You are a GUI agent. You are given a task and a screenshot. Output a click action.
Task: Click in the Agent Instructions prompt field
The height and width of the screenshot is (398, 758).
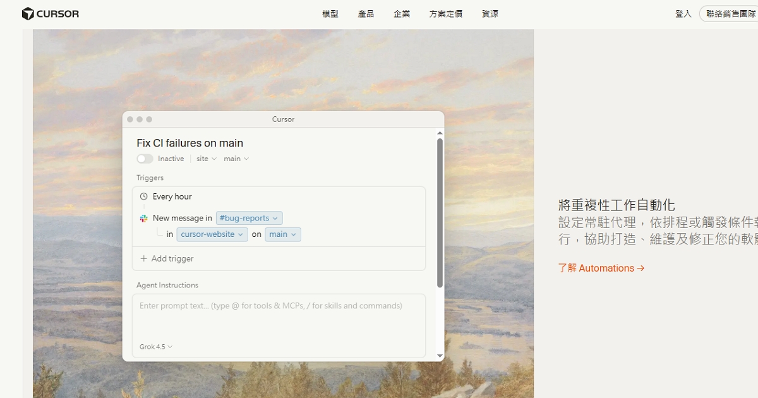[x=279, y=325]
